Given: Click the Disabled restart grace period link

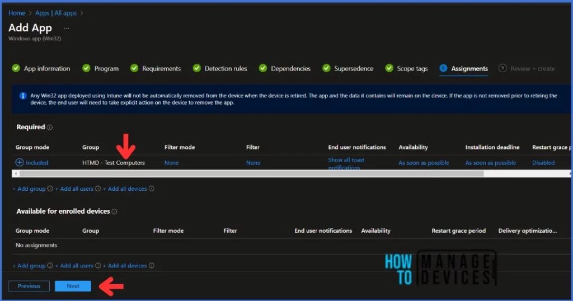Looking at the screenshot, I should click(543, 163).
